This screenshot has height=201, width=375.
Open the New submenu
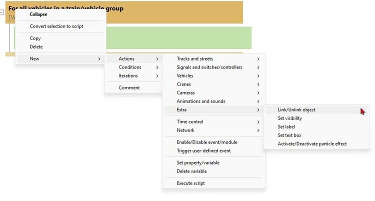tap(61, 59)
